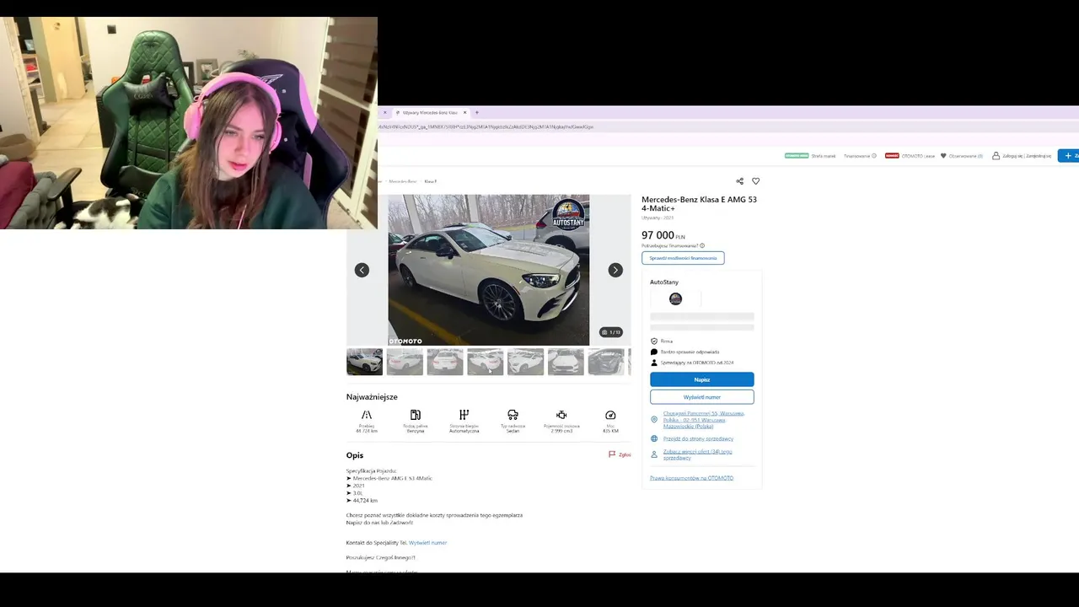Click the main white Mercedes photo
The width and height of the screenshot is (1079, 607).
[x=488, y=270]
